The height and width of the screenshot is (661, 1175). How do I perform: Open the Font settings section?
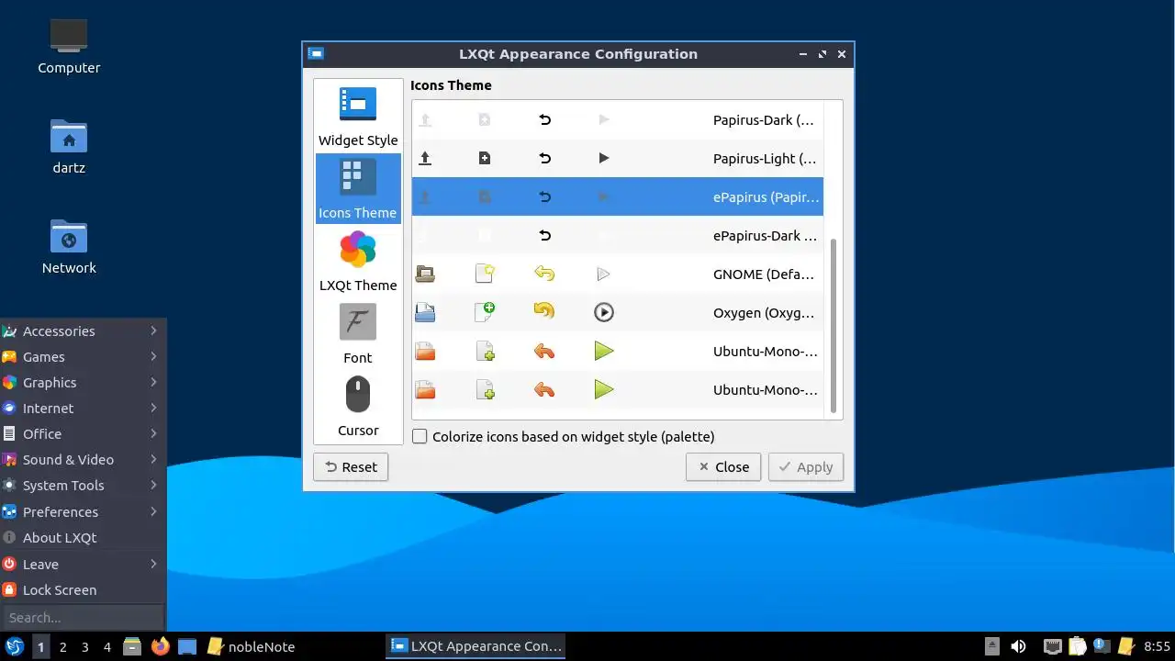point(358,334)
